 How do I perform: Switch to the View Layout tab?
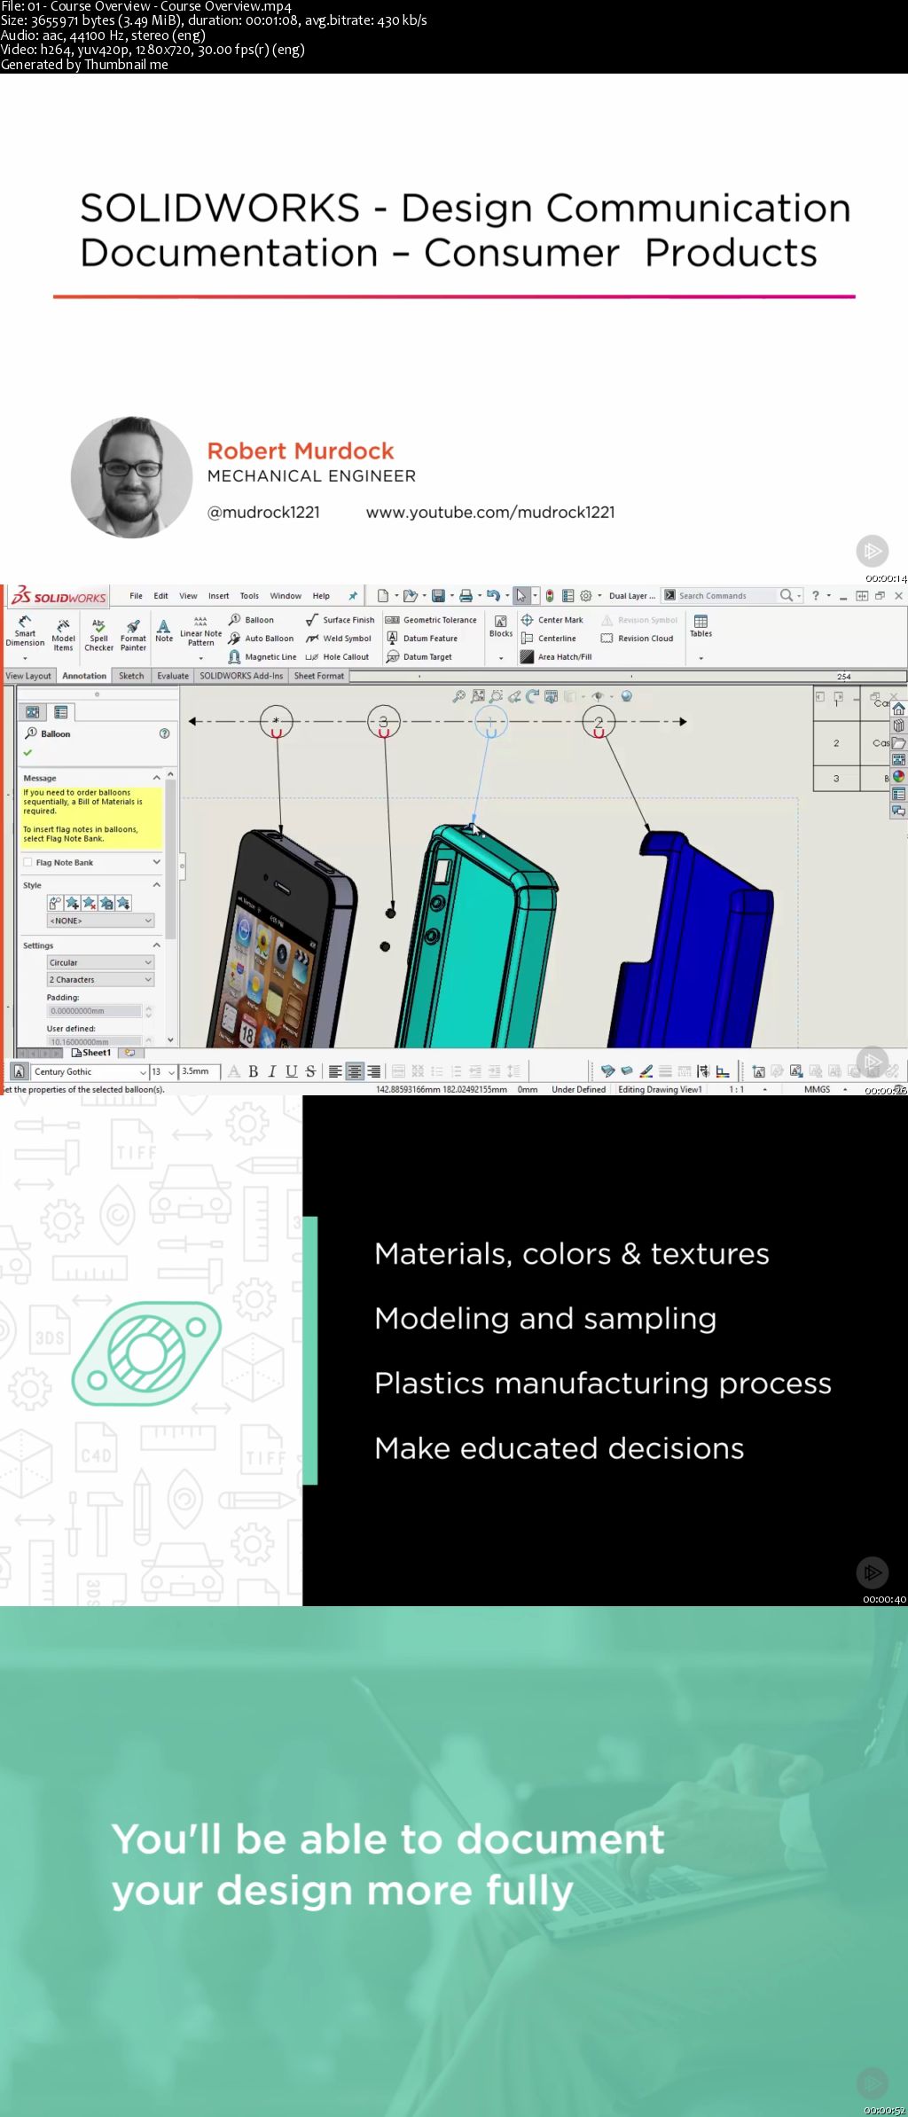click(x=28, y=676)
